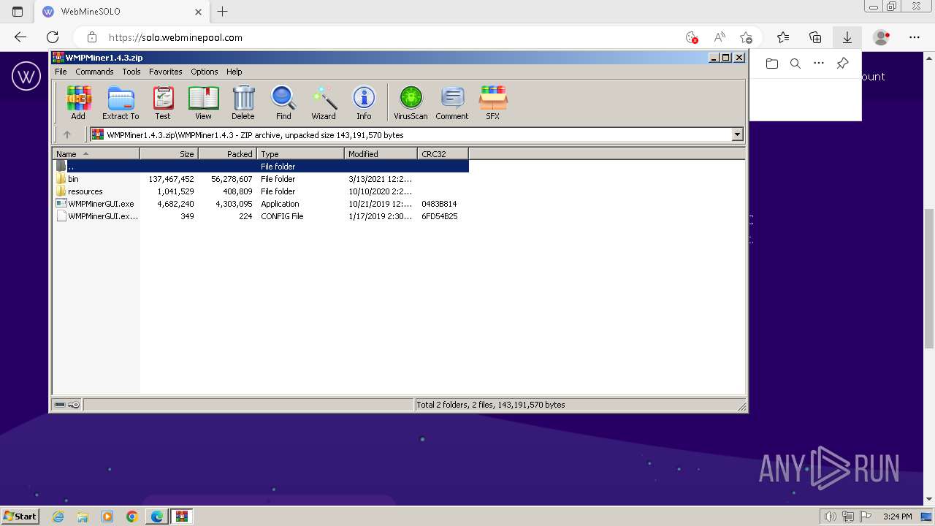
Task: Click the Delete trash can icon
Action: coord(243,102)
